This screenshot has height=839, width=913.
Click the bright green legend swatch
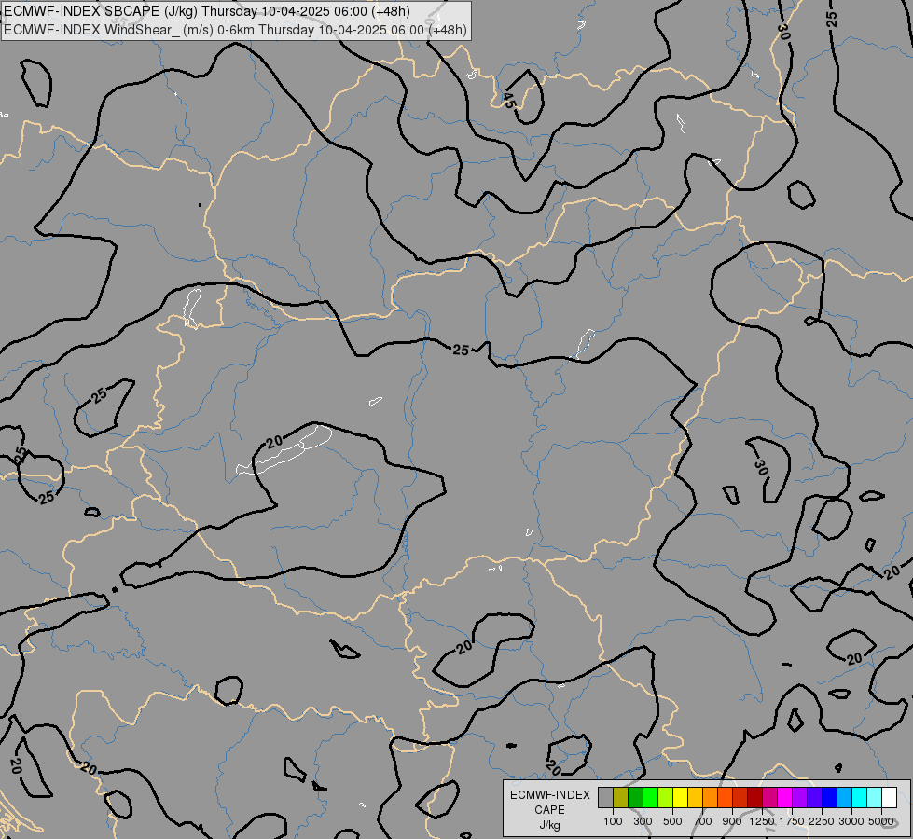point(651,797)
